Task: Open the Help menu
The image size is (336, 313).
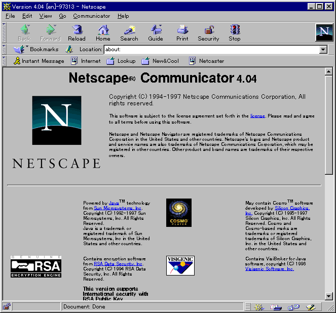Action: pyautogui.click(x=123, y=16)
